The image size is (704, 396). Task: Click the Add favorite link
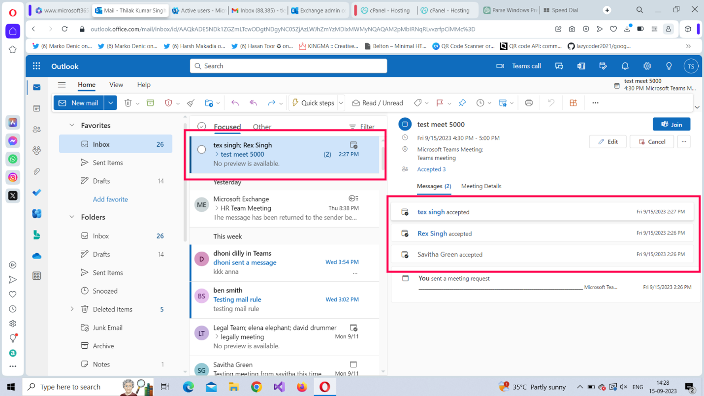pyautogui.click(x=110, y=199)
